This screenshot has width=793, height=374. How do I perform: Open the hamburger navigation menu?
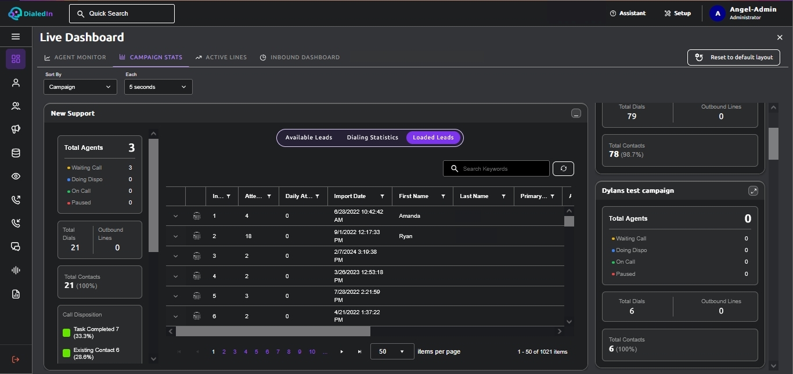[x=16, y=37]
